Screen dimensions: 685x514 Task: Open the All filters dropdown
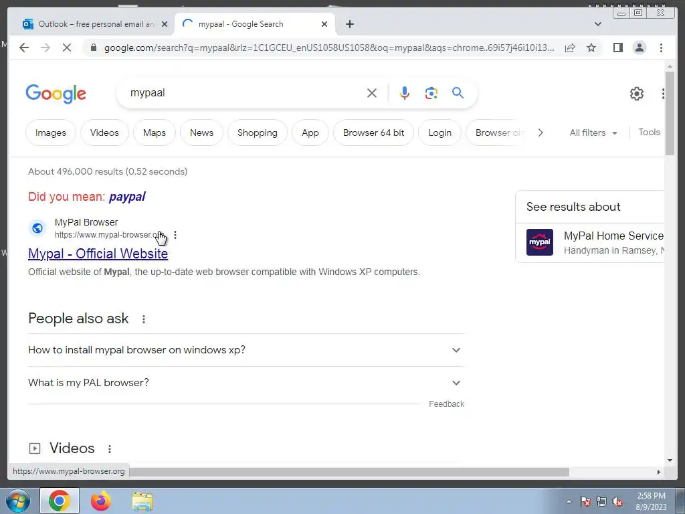click(593, 133)
